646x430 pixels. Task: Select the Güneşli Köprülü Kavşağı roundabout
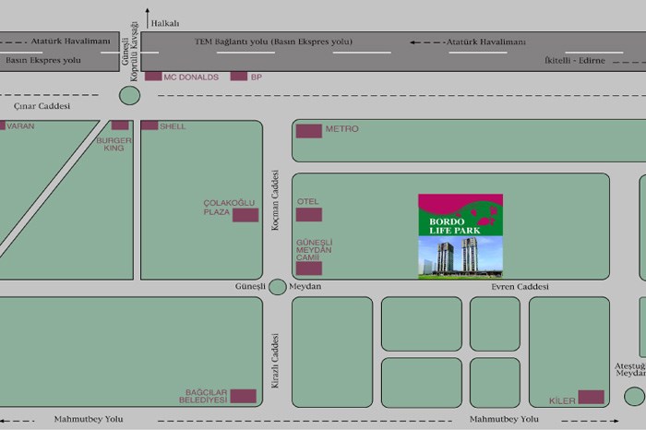(x=129, y=95)
